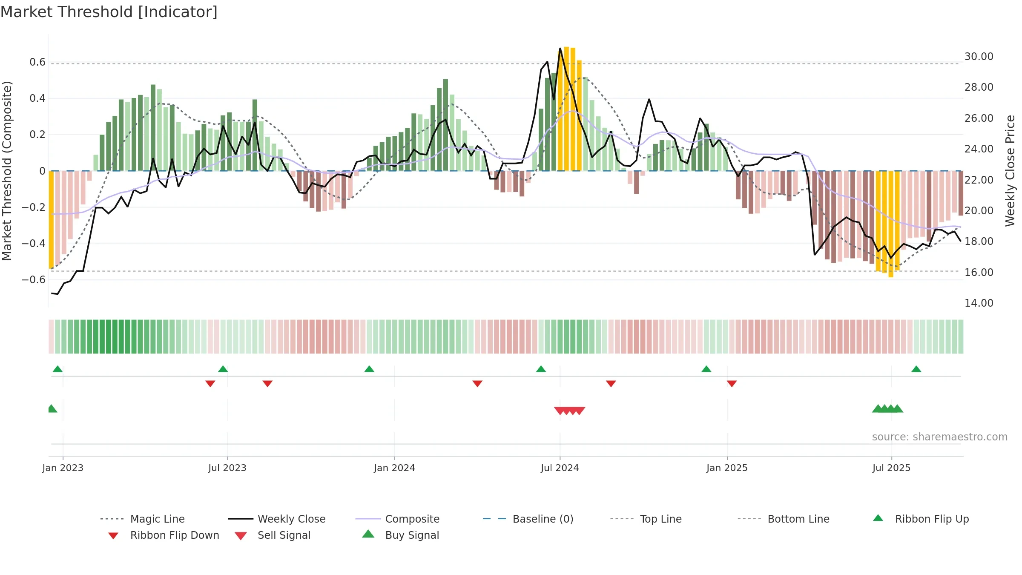Click sell signal cluster at Jul 2024
Viewport: 1022px width, 575px height.
[570, 411]
